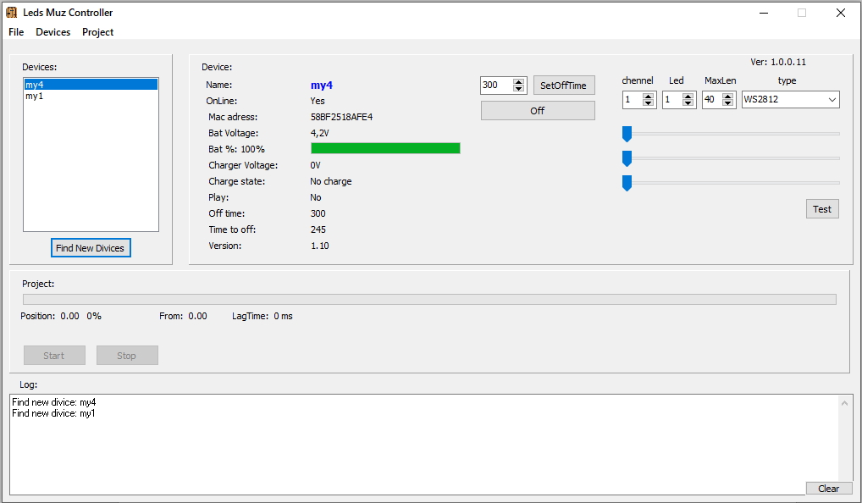The height and width of the screenshot is (503, 862).
Task: Open the File menu
Action: coord(16,32)
